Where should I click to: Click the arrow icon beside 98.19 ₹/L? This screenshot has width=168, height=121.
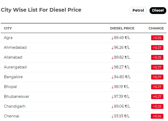tap(112, 87)
